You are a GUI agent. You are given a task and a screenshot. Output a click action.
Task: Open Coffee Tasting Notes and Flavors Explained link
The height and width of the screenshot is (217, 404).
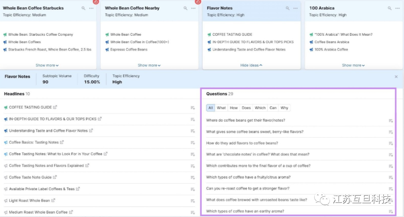point(46,166)
